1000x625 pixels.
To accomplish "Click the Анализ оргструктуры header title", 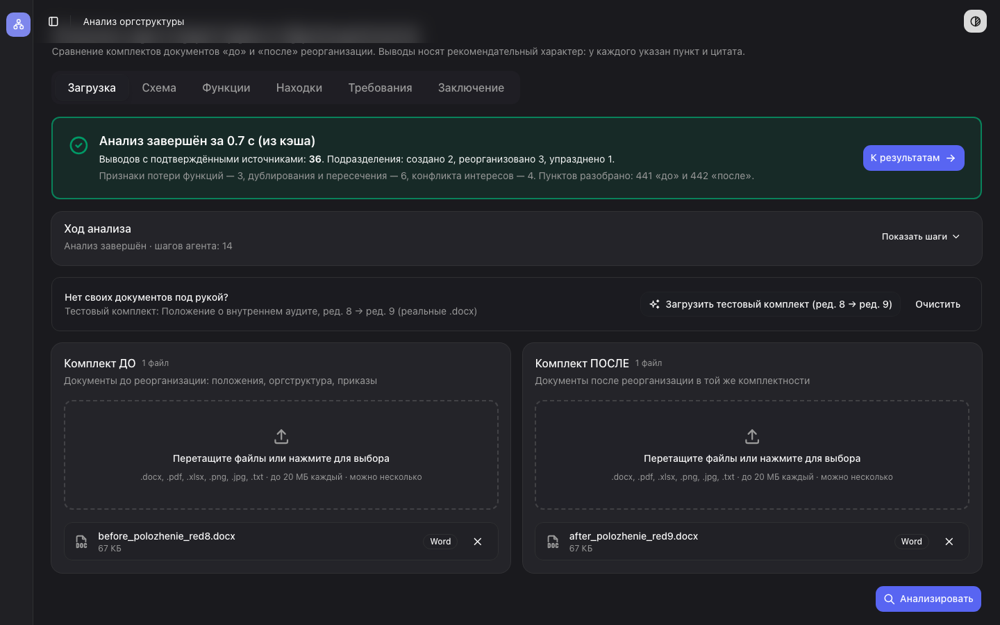I will [x=133, y=22].
